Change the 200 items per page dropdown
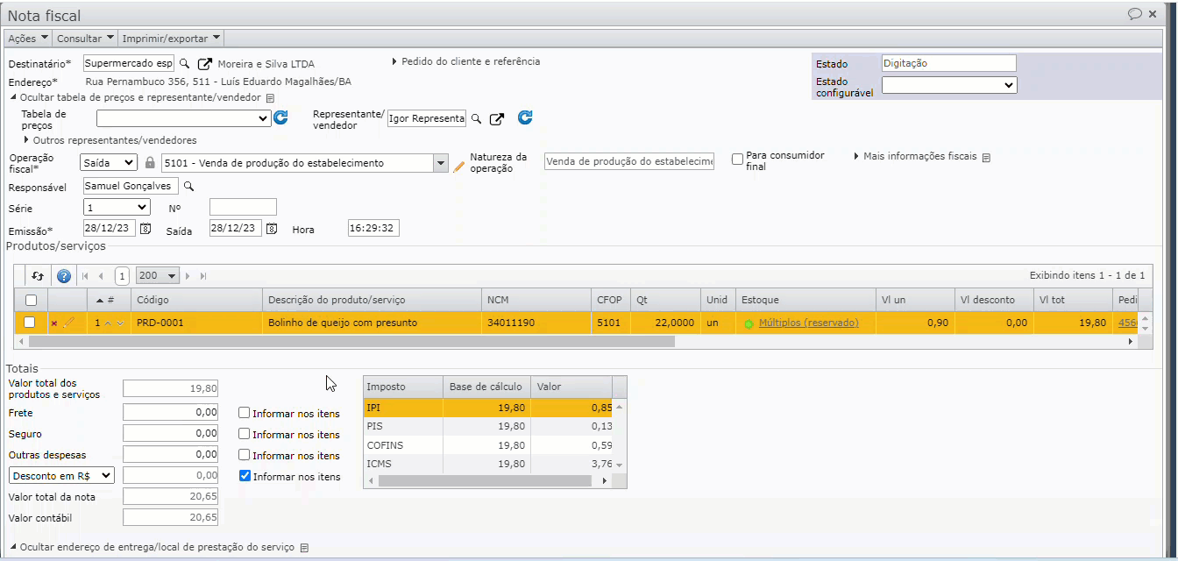 [158, 275]
